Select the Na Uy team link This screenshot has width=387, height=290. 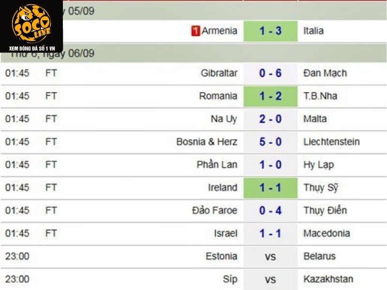(x=224, y=119)
